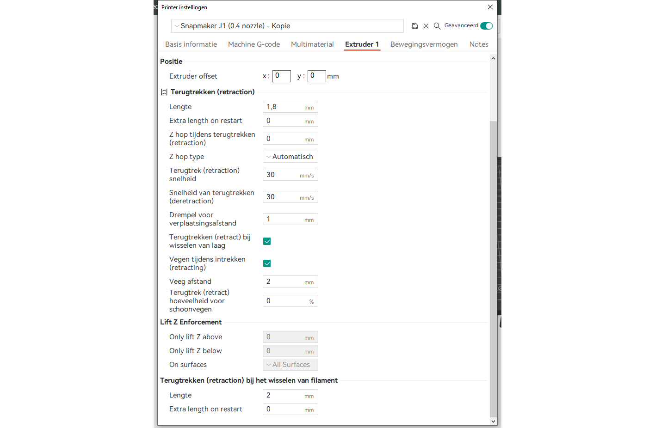This screenshot has height=428, width=655.
Task: Open the Notes tab
Action: click(479, 44)
